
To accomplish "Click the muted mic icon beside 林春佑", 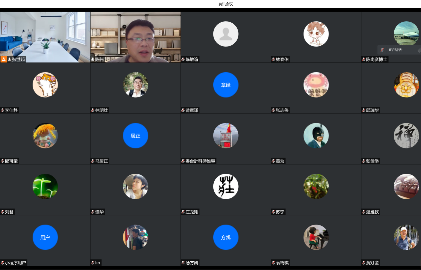I will click(273, 60).
